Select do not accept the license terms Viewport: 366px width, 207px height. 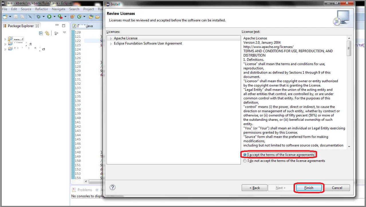(245, 161)
